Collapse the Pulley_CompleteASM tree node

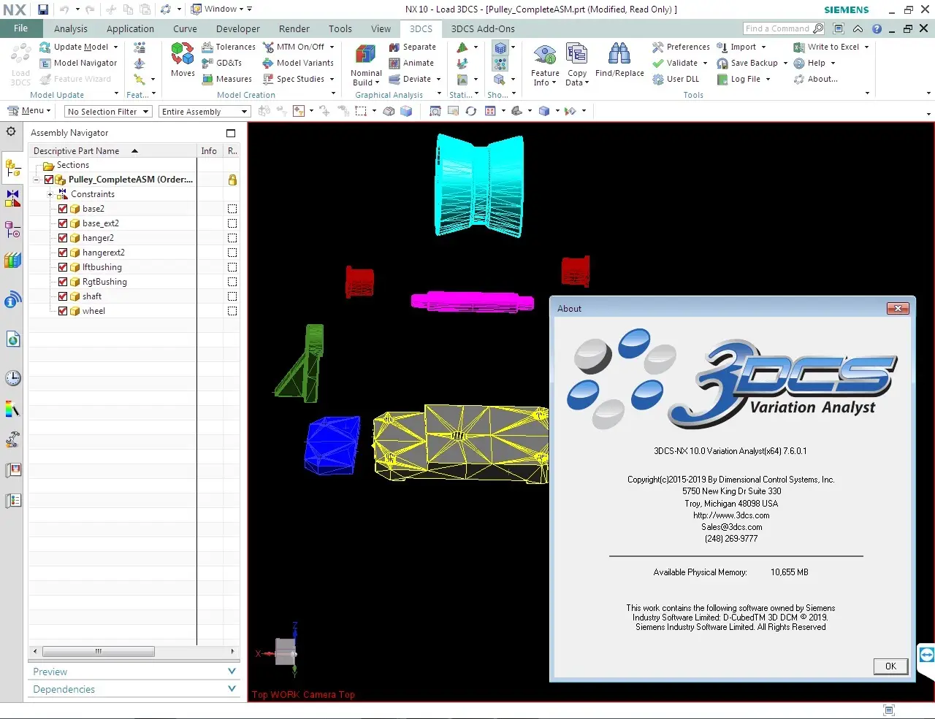point(36,180)
